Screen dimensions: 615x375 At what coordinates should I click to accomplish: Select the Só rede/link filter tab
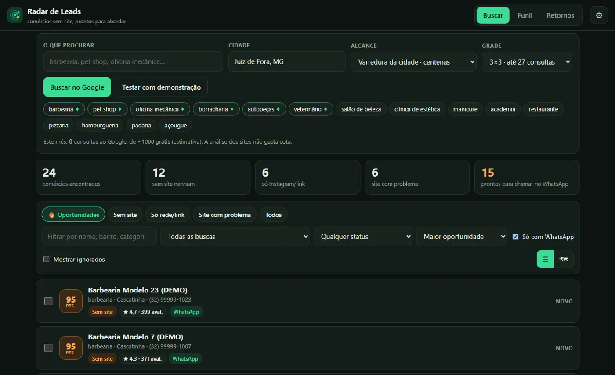[x=168, y=215]
